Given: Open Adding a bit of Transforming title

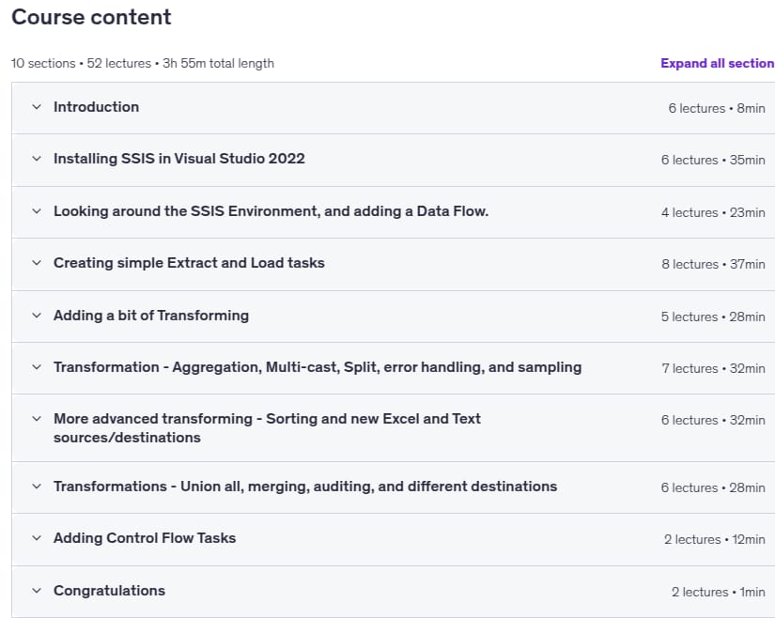Looking at the screenshot, I should click(x=151, y=316).
